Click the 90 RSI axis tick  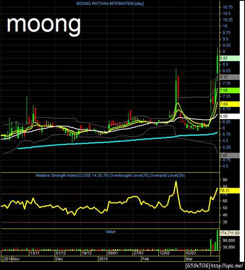coord(225,180)
